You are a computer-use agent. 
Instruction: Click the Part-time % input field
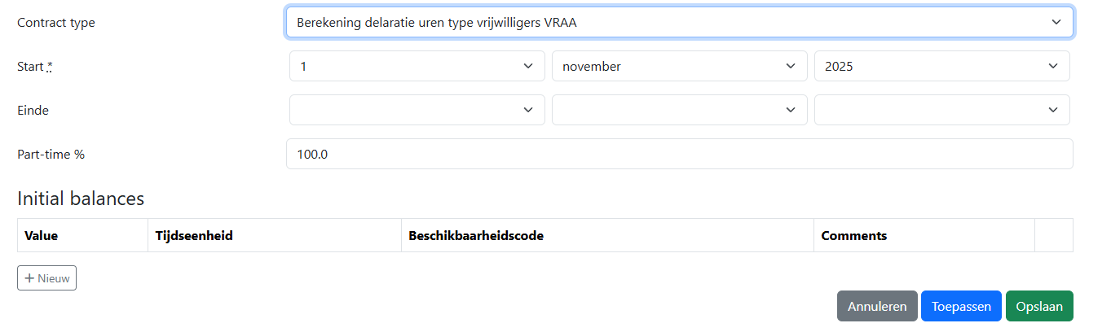point(678,154)
